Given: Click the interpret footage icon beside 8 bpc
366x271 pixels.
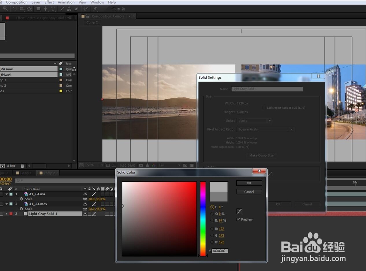Looking at the screenshot, I should (3, 166).
